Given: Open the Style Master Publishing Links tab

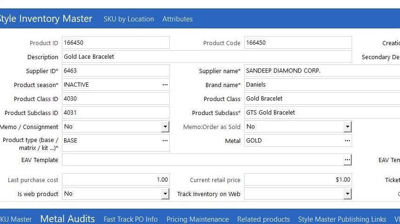Looking at the screenshot, I should click(x=342, y=219).
